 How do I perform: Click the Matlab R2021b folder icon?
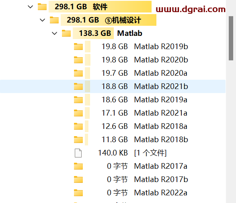point(78,86)
